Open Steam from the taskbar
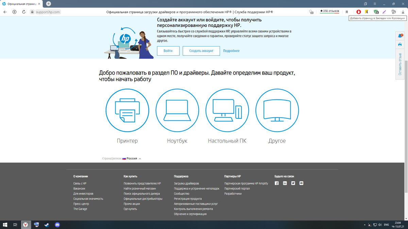 tap(47, 225)
